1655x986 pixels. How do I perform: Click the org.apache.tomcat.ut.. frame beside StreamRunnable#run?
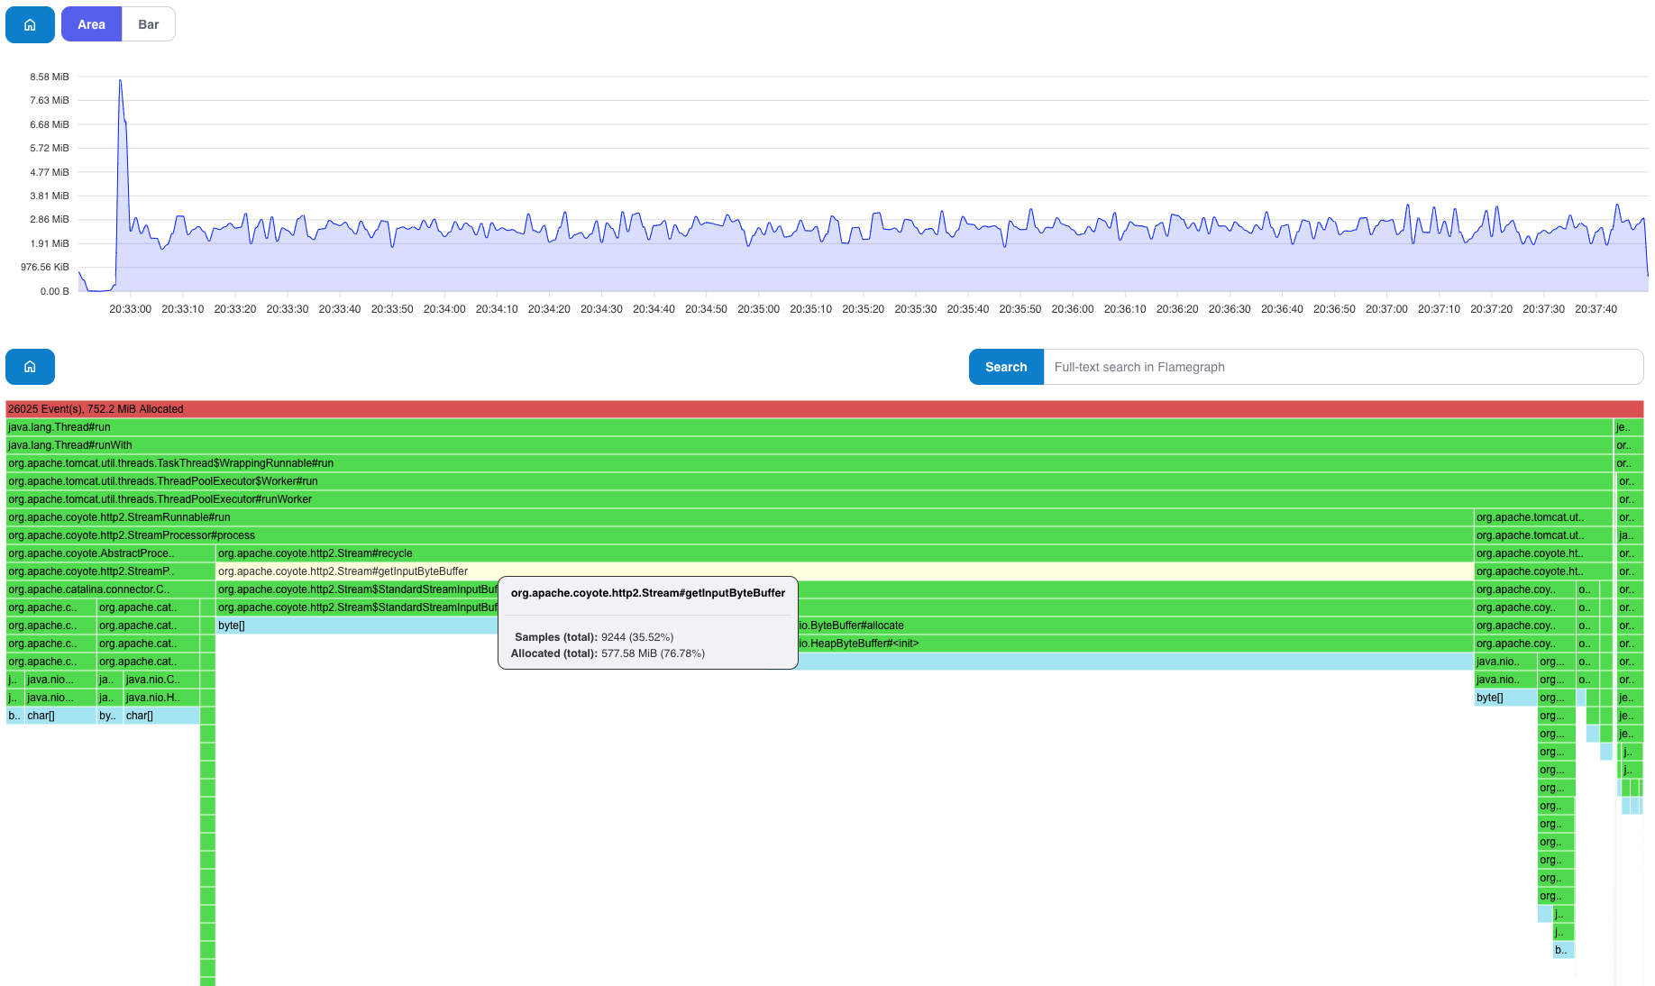pyautogui.click(x=1542, y=517)
